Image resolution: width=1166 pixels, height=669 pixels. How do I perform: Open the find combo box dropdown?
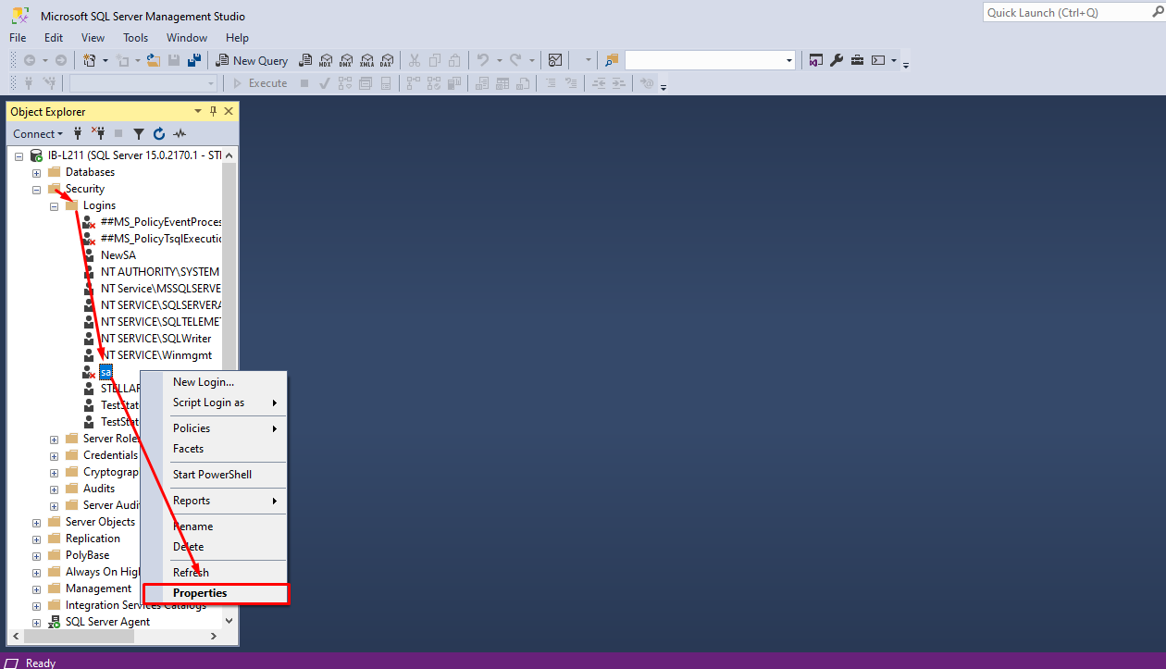789,60
